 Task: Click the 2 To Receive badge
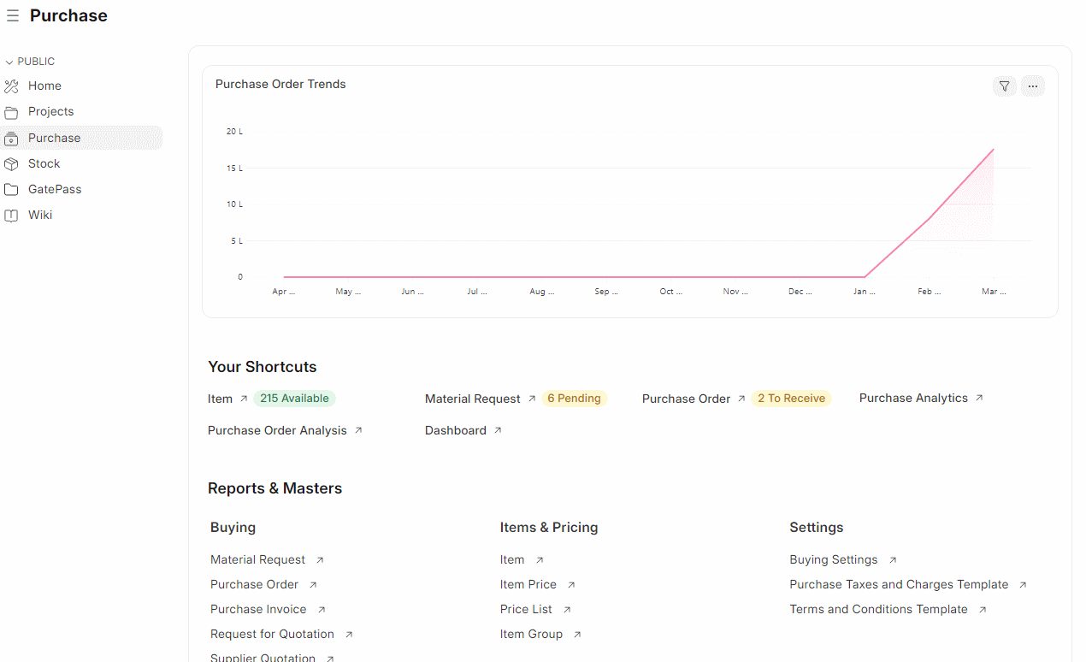(791, 399)
